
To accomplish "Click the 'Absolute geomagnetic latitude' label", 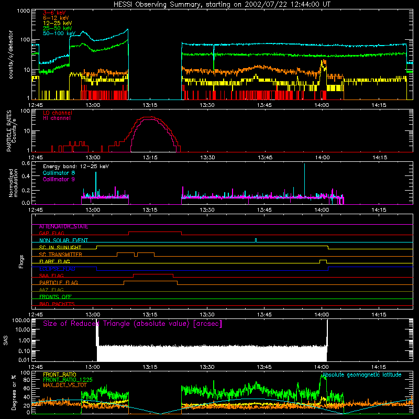I will [362, 374].
